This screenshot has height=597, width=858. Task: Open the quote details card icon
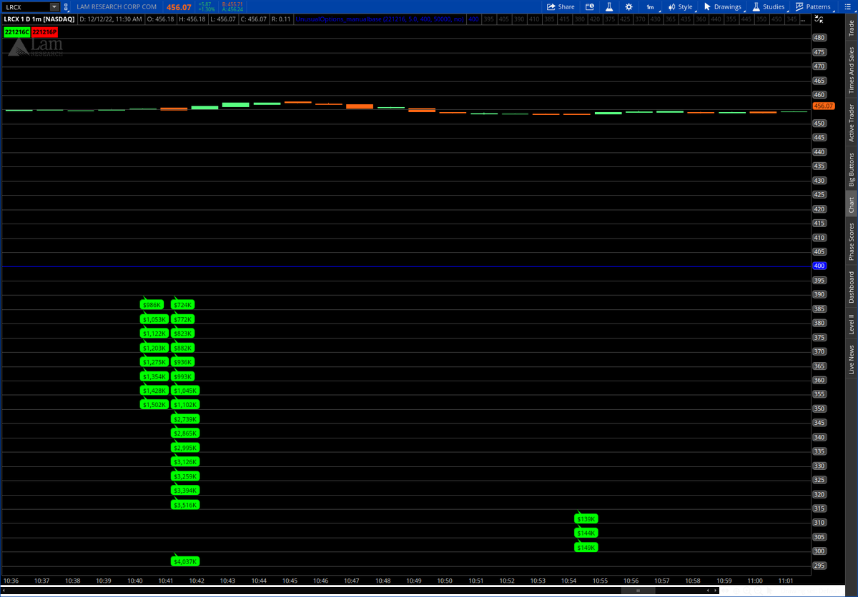tap(590, 6)
